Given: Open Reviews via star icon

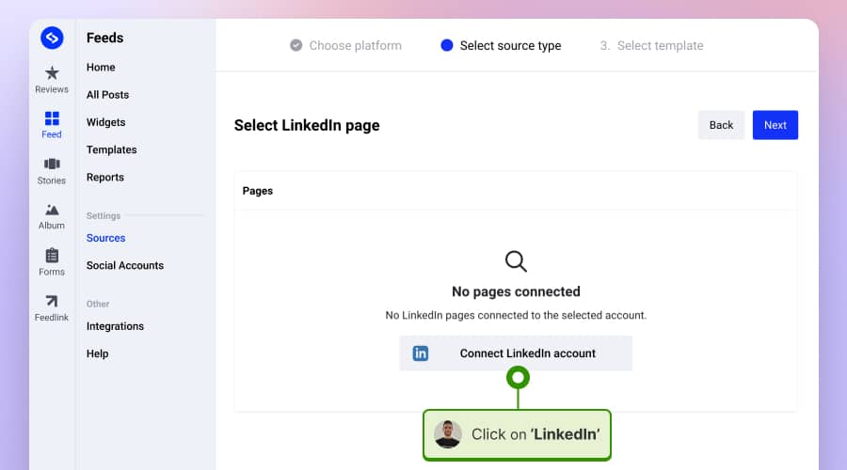Looking at the screenshot, I should point(52,72).
